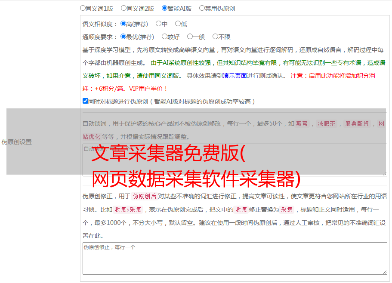This screenshot has width=392, height=283.
Task: Set 语义相似度 to 低
Action: pos(178,24)
